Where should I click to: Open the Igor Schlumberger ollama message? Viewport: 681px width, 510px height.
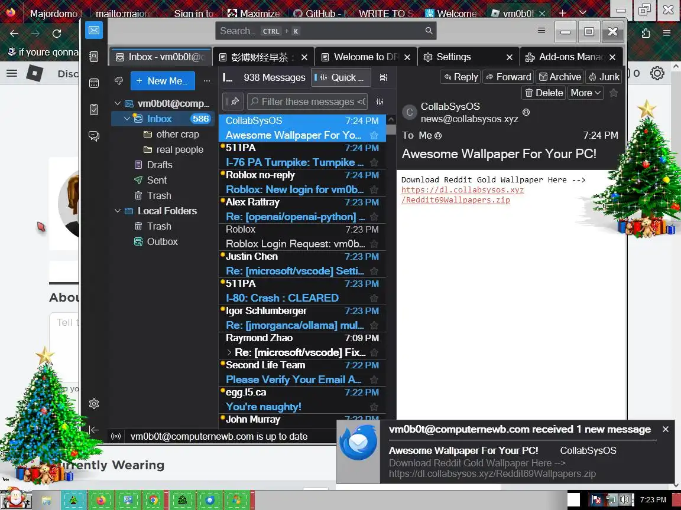coord(302,318)
